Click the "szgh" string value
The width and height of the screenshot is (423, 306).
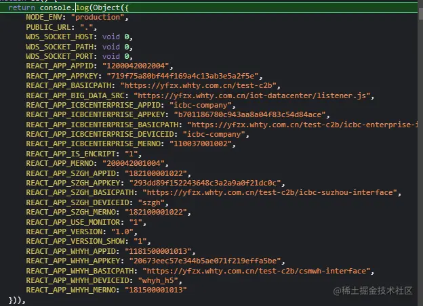tap(151, 202)
